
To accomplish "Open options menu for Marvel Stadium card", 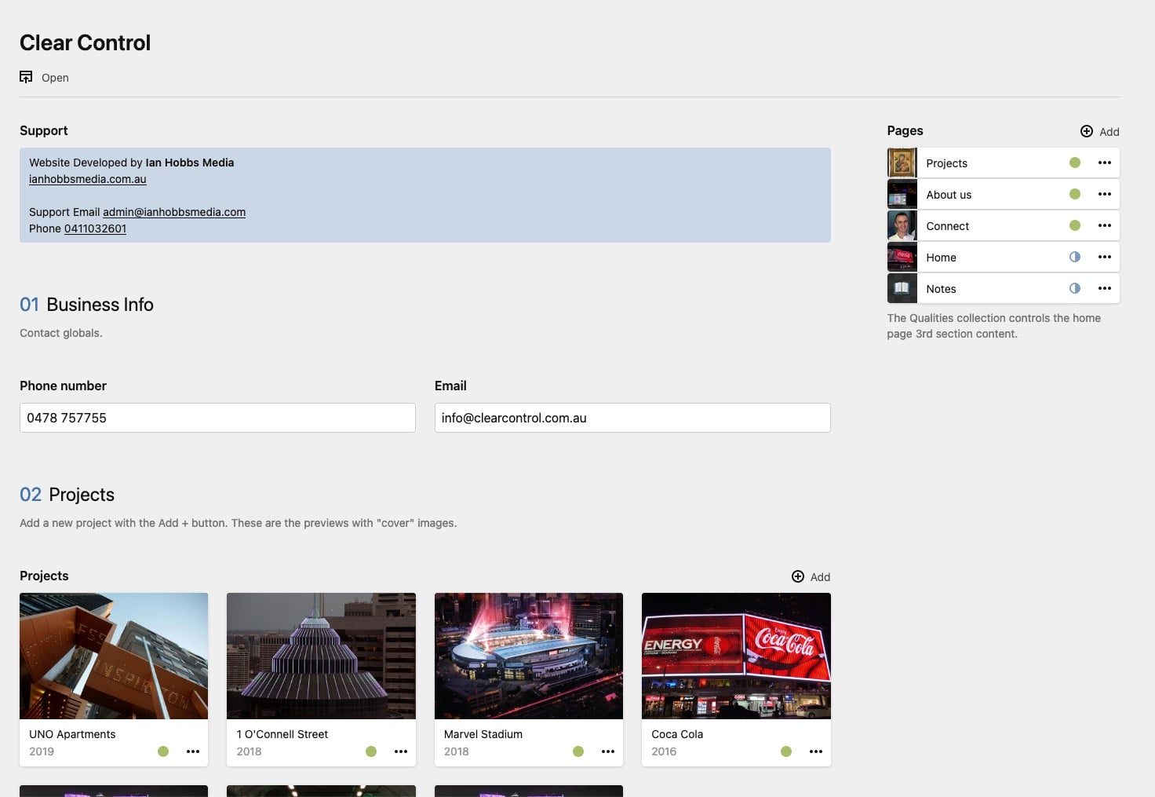I will pos(608,751).
